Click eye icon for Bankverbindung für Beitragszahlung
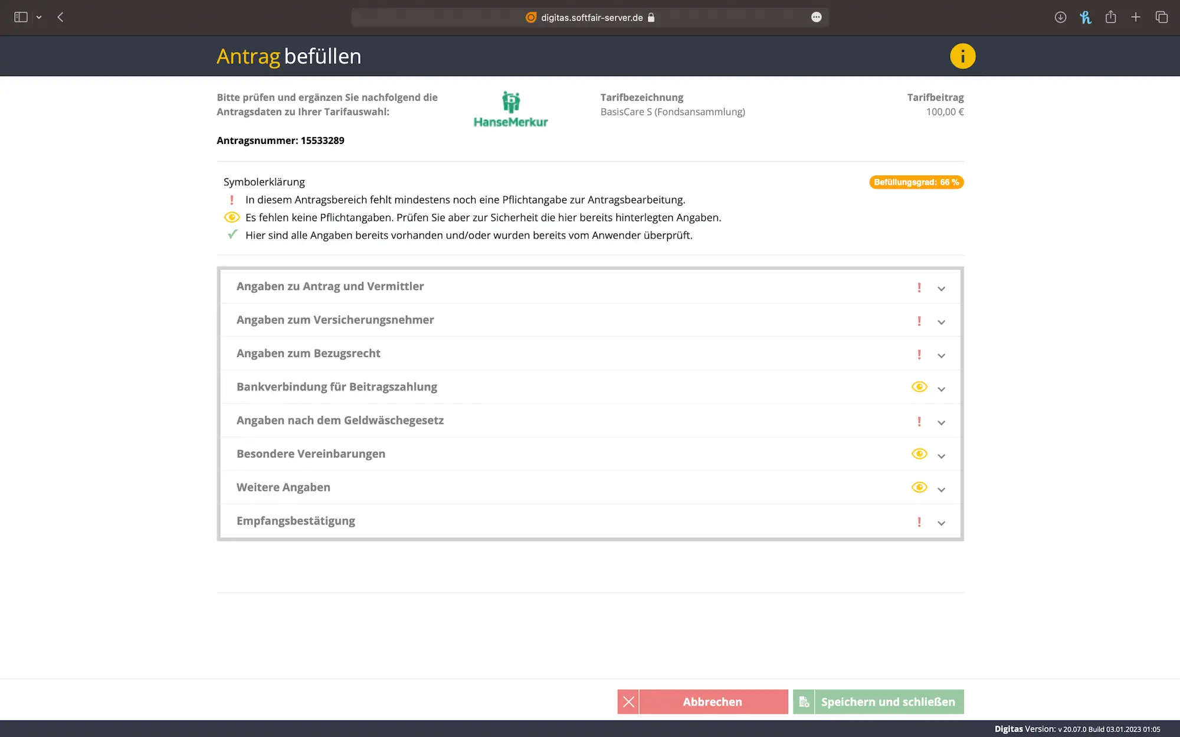The width and height of the screenshot is (1180, 737). point(919,387)
